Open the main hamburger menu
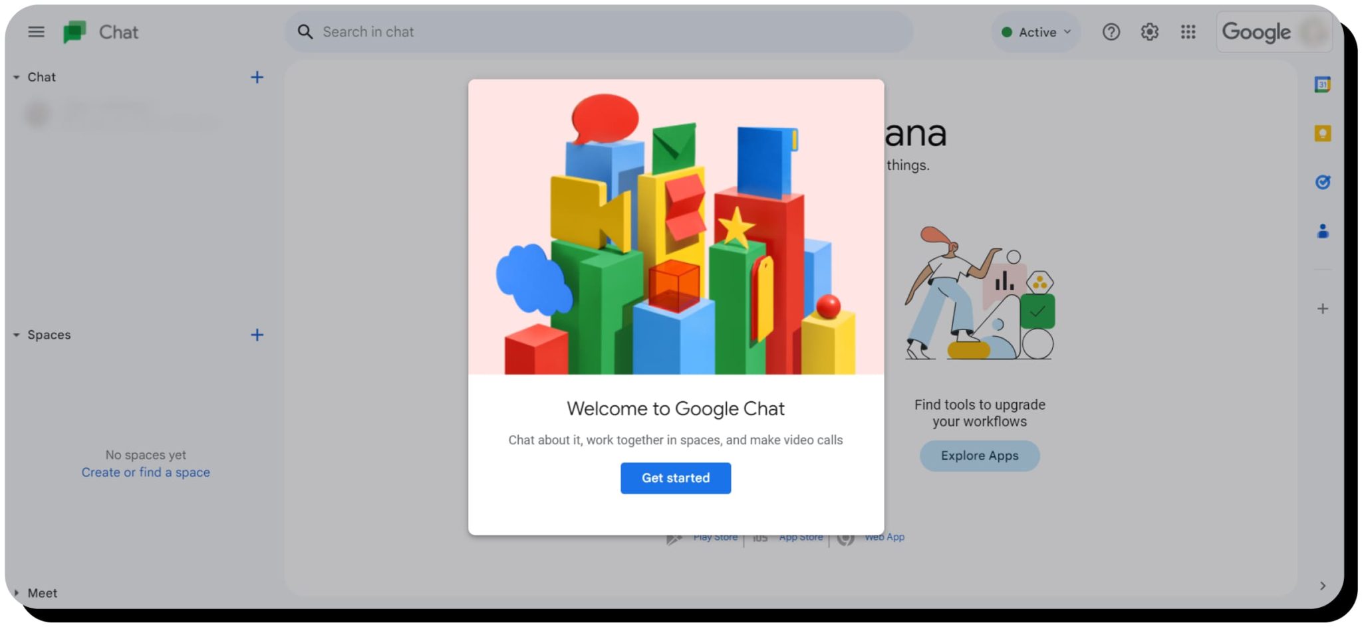Screen dimensions: 1362x627 tap(36, 31)
